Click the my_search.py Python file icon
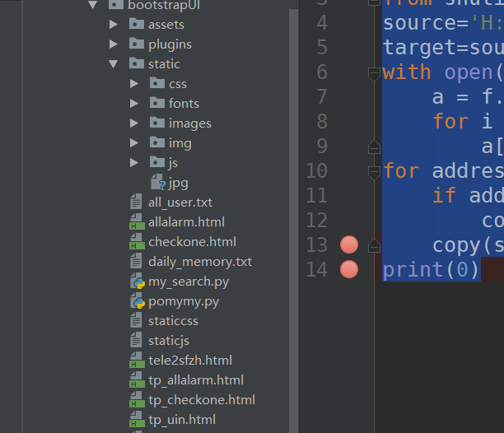504x433 pixels. pos(138,281)
